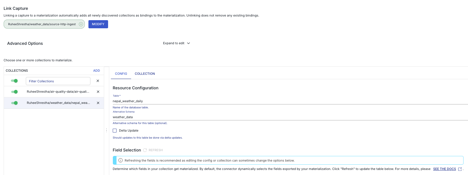Expand the Advanced Options section
468x175 pixels.
(25, 43)
